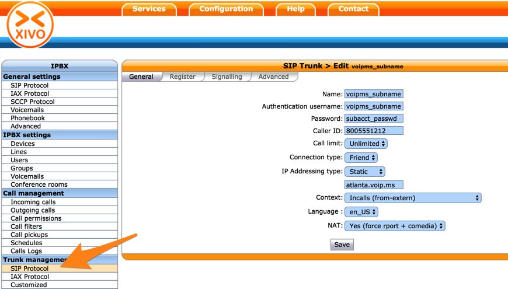Open the Groups page
Viewport: 508px width, 289px height.
60,168
